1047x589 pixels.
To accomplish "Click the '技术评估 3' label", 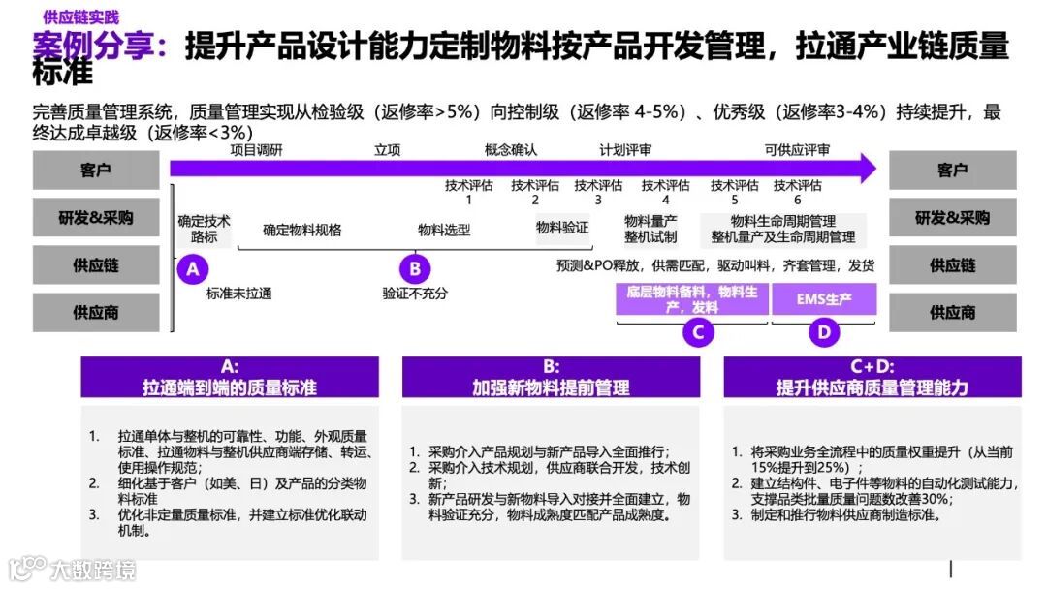I will 598,192.
